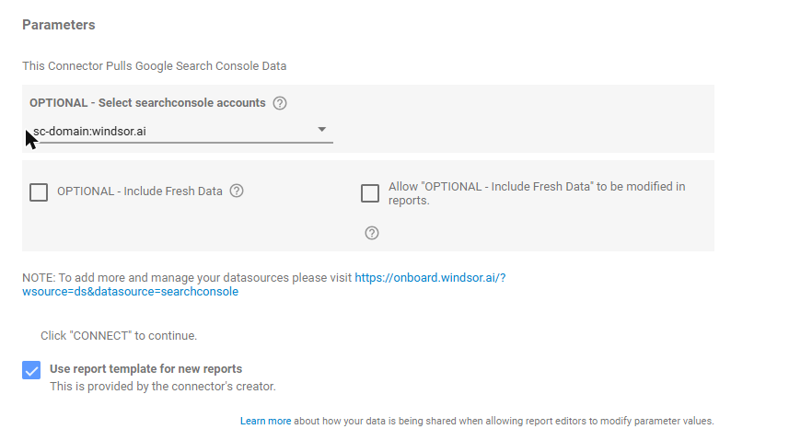The image size is (789, 429).
Task: Check Allow Include Fresh Data to be modified
Action: click(370, 193)
